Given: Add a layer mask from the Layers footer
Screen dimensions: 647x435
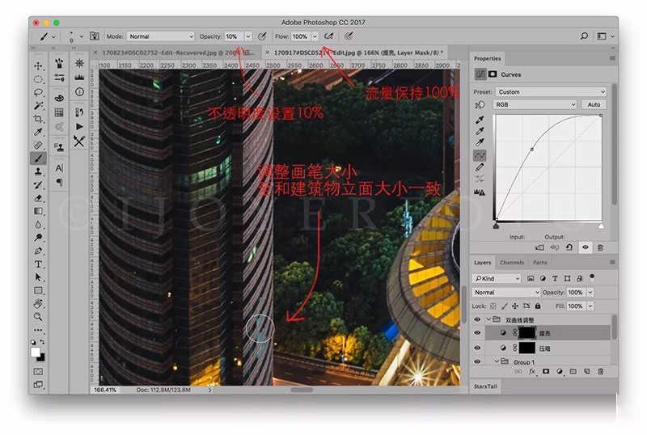Looking at the screenshot, I should pyautogui.click(x=546, y=371).
